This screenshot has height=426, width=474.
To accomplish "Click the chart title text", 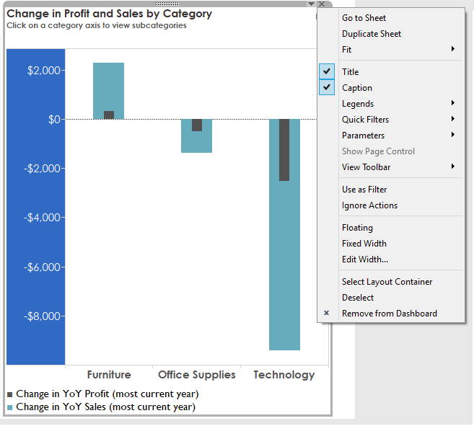I will 110,14.
